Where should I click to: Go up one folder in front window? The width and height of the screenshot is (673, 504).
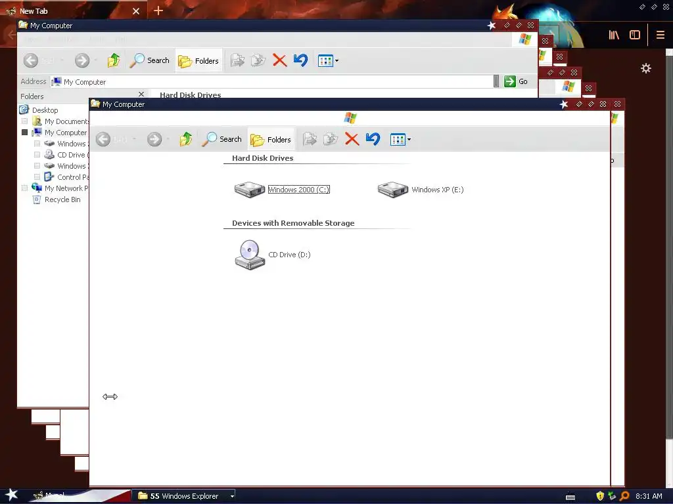(x=186, y=139)
